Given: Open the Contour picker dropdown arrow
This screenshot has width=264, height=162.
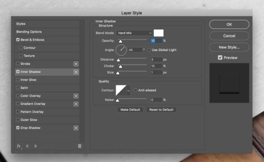Looking at the screenshot, I should tap(128, 90).
